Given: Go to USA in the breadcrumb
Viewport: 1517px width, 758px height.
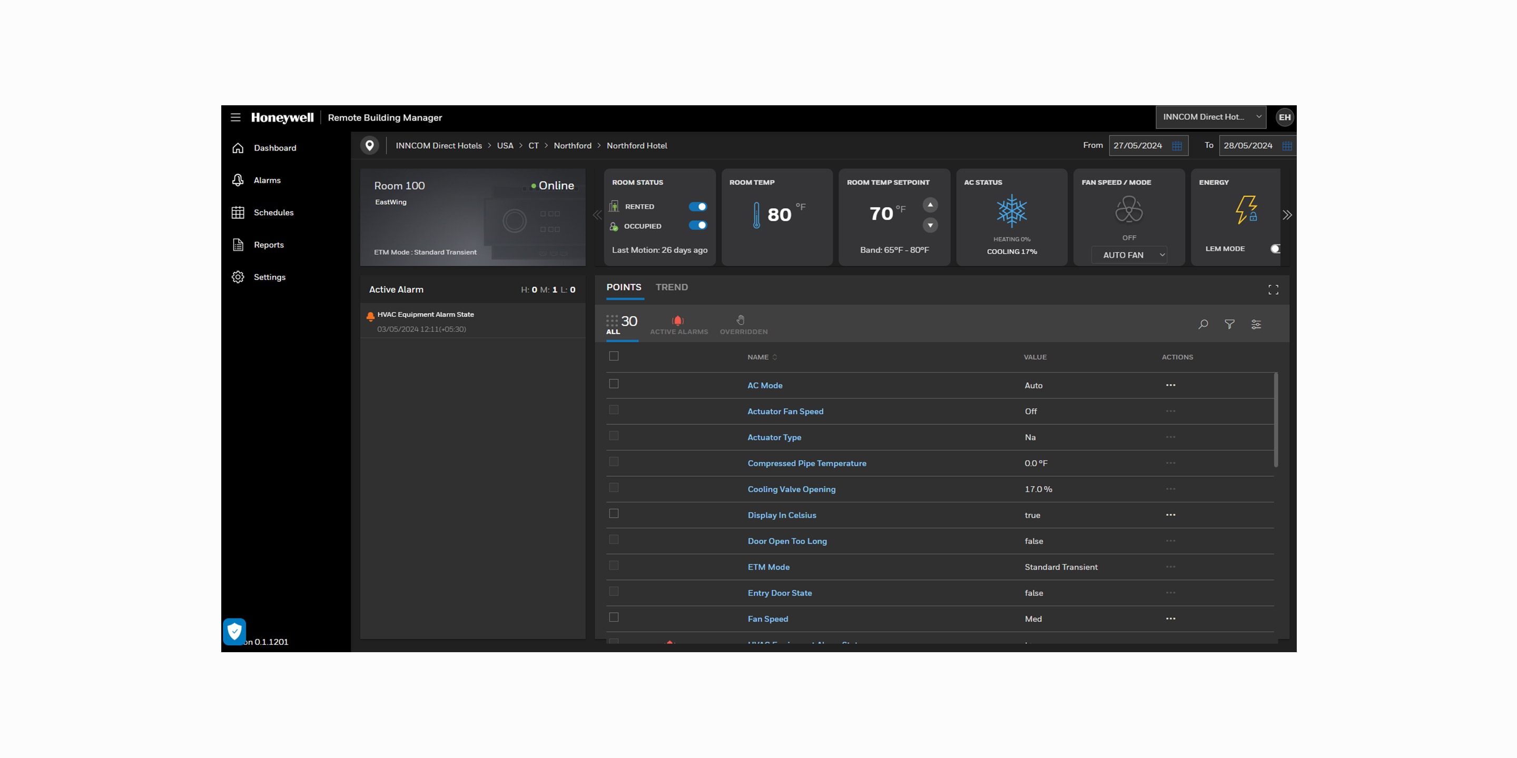Looking at the screenshot, I should click(x=505, y=145).
